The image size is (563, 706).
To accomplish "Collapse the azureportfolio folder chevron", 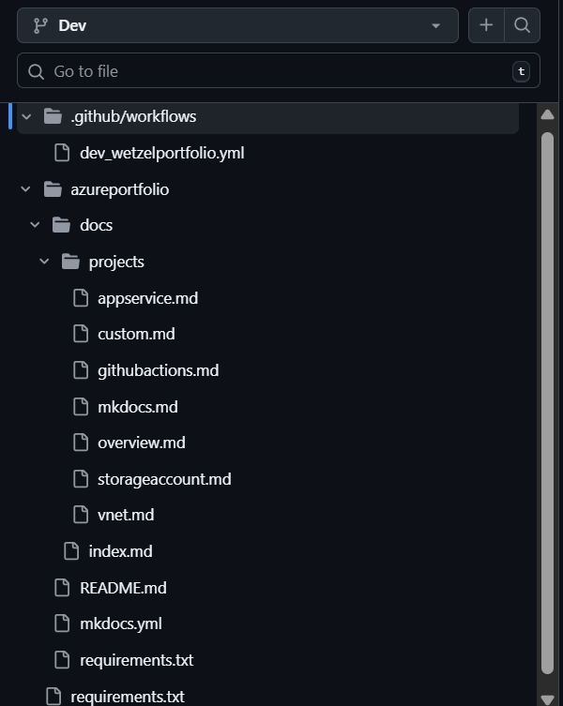I will click(26, 189).
